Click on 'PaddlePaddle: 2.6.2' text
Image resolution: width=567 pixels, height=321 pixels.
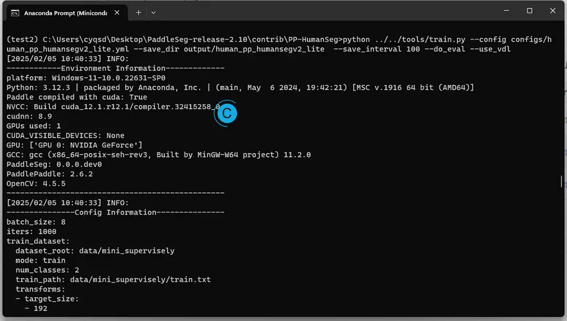pos(49,174)
